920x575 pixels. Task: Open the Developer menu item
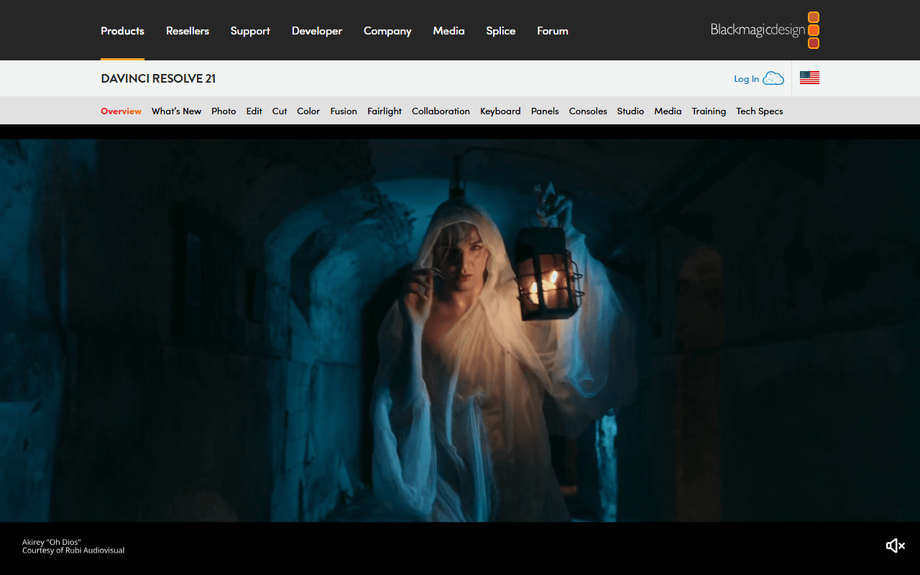(317, 31)
